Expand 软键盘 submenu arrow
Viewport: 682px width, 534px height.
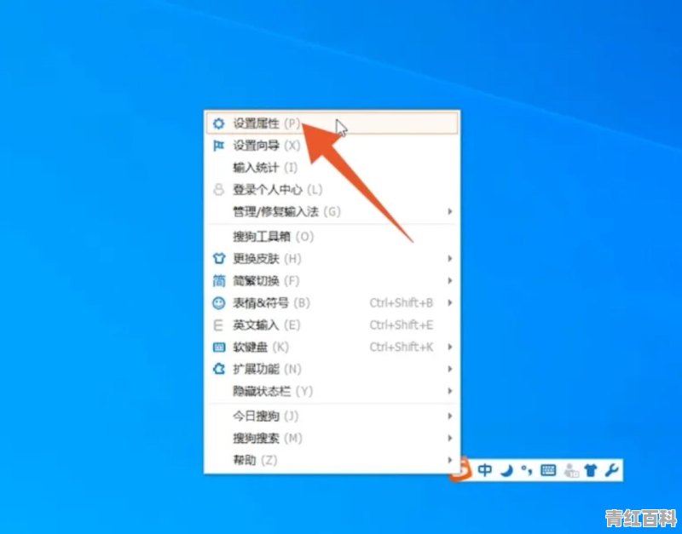450,347
